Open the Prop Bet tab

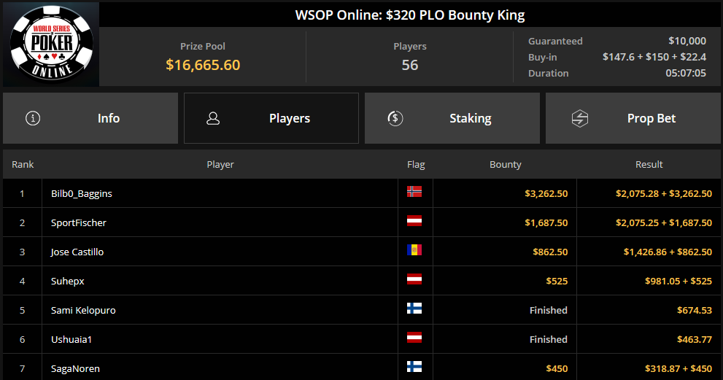pyautogui.click(x=633, y=118)
